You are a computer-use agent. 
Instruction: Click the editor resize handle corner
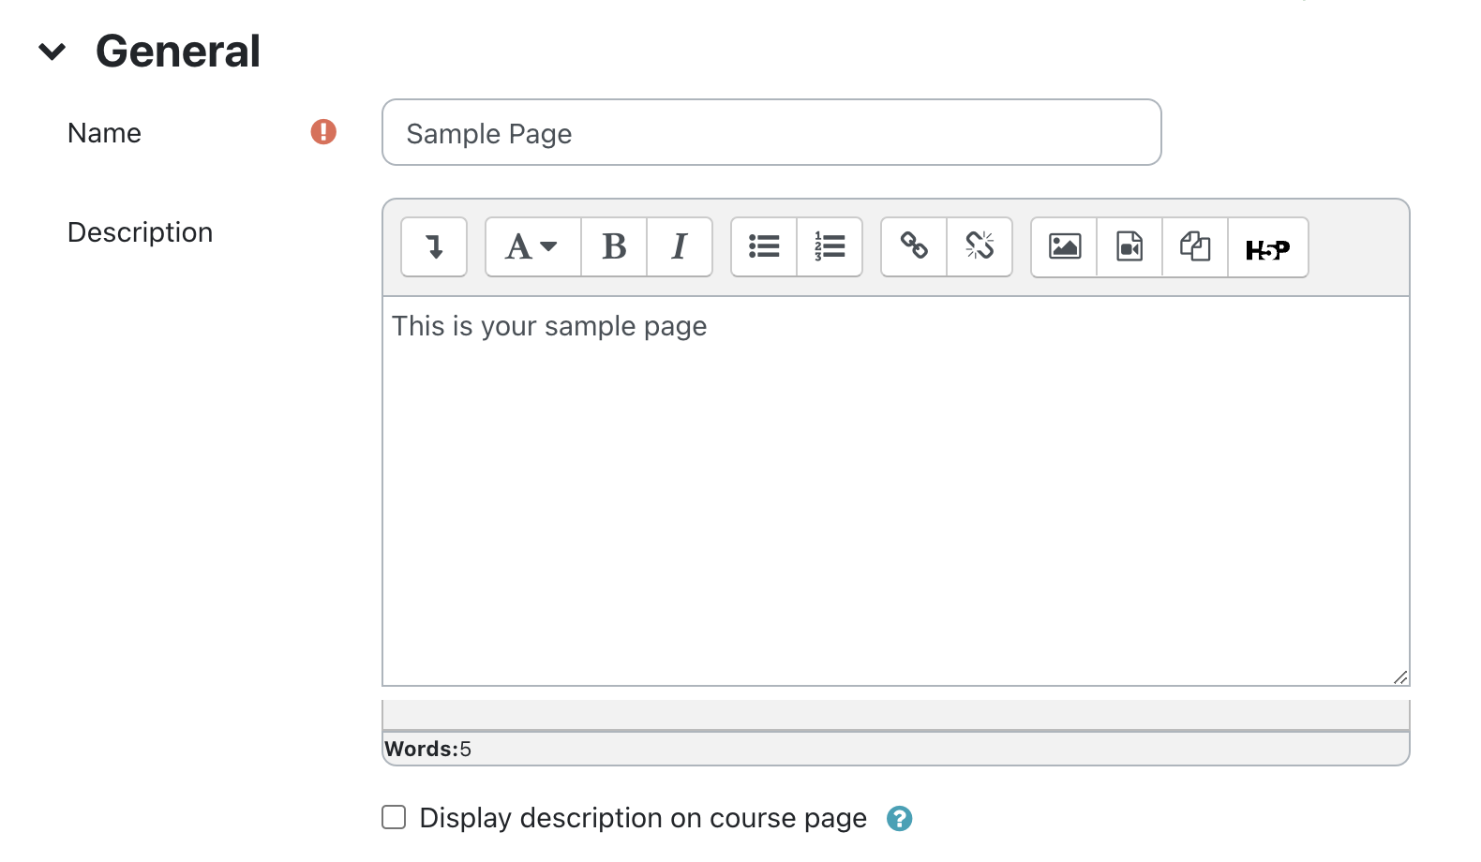(x=1400, y=677)
